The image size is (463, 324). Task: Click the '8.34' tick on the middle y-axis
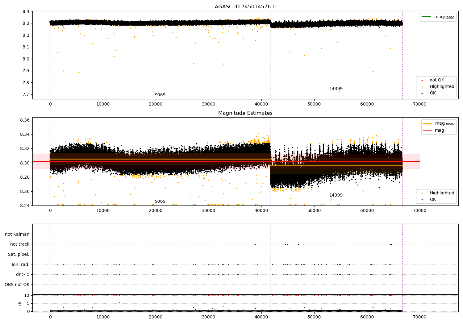tap(25, 135)
